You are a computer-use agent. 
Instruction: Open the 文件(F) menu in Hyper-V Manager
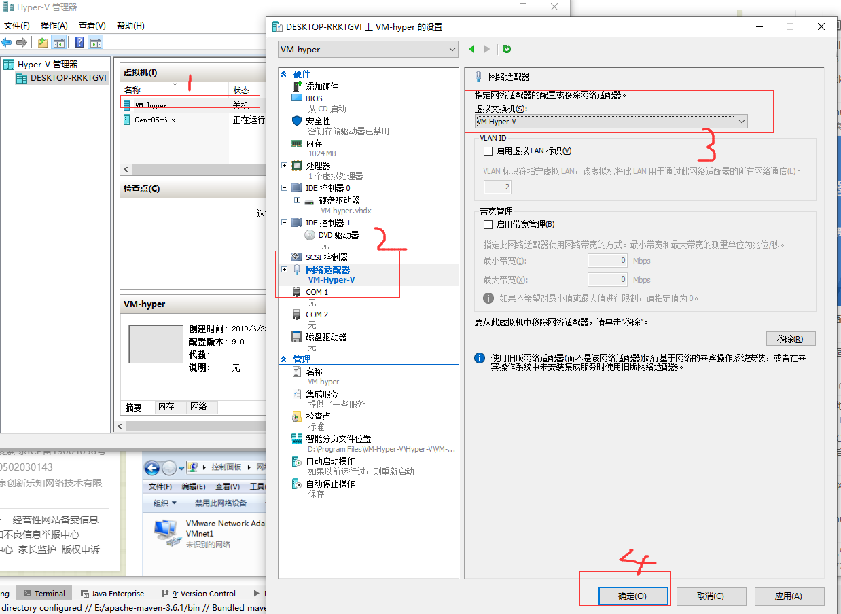coord(17,26)
